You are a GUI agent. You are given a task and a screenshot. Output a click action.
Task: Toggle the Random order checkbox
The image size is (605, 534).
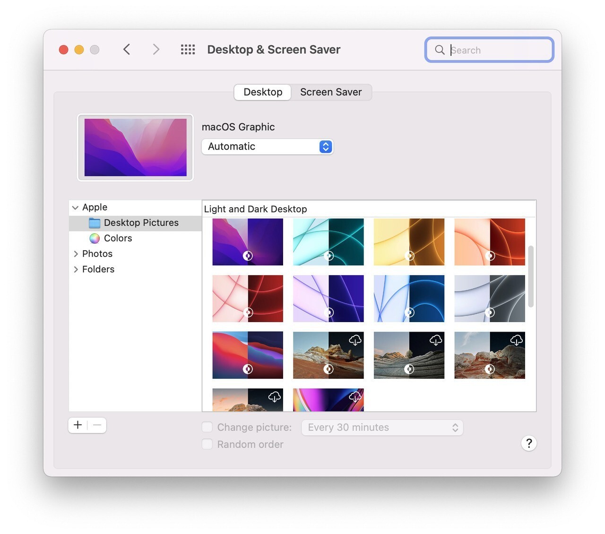pos(207,444)
